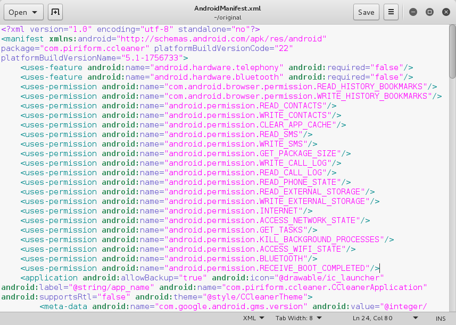Click the com.google.android.gms.version meta-data name
The width and height of the screenshot is (456, 325).
(x=231, y=307)
